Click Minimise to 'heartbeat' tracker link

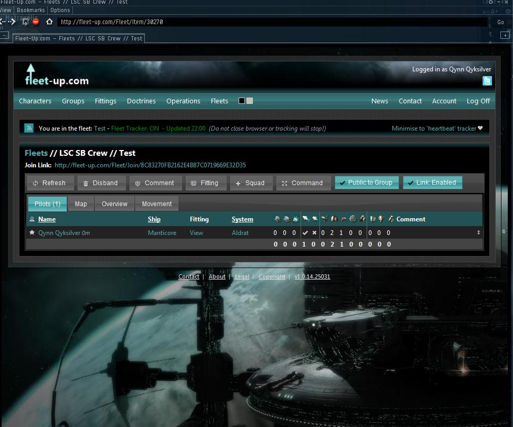[x=434, y=129]
